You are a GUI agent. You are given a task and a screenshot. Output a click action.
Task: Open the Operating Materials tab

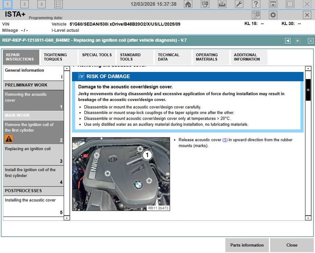pyautogui.click(x=211, y=57)
